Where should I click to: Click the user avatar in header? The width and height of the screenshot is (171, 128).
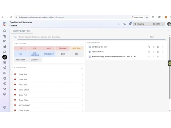coord(169,24)
